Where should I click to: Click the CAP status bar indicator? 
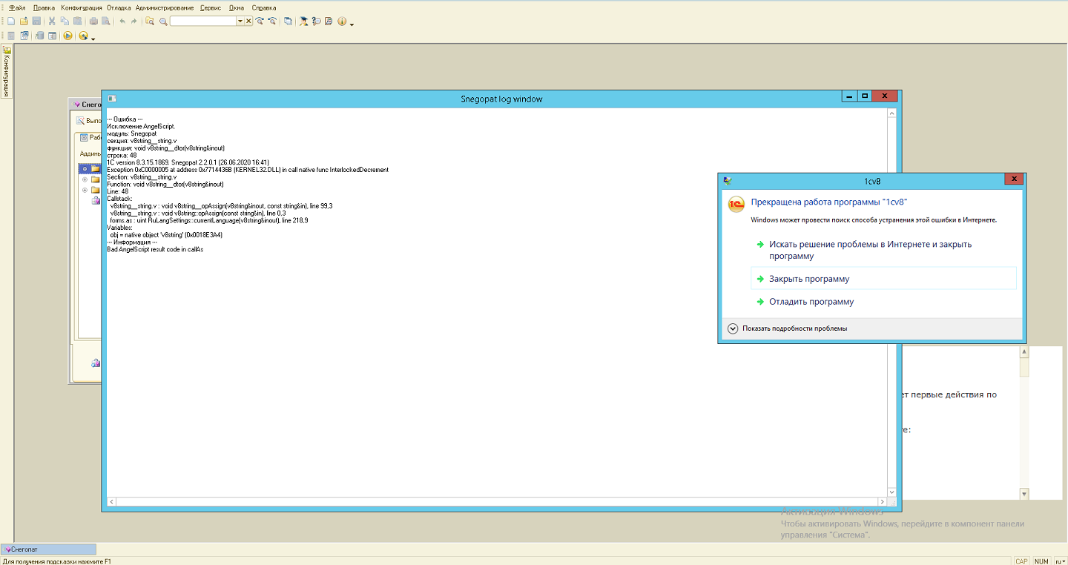[1021, 561]
